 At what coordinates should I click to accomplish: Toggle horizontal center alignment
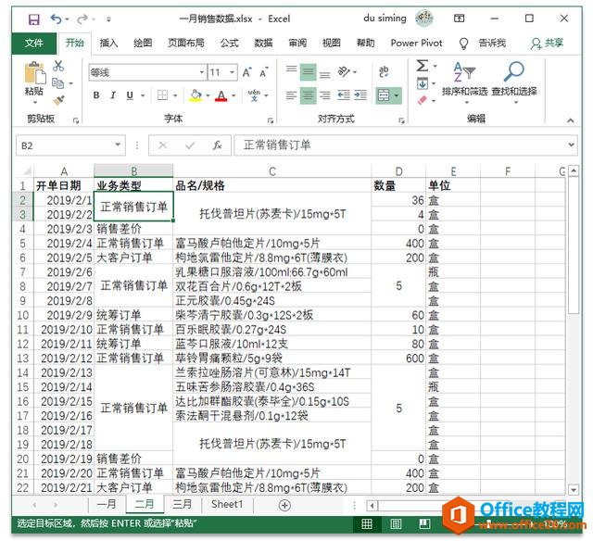[x=309, y=95]
